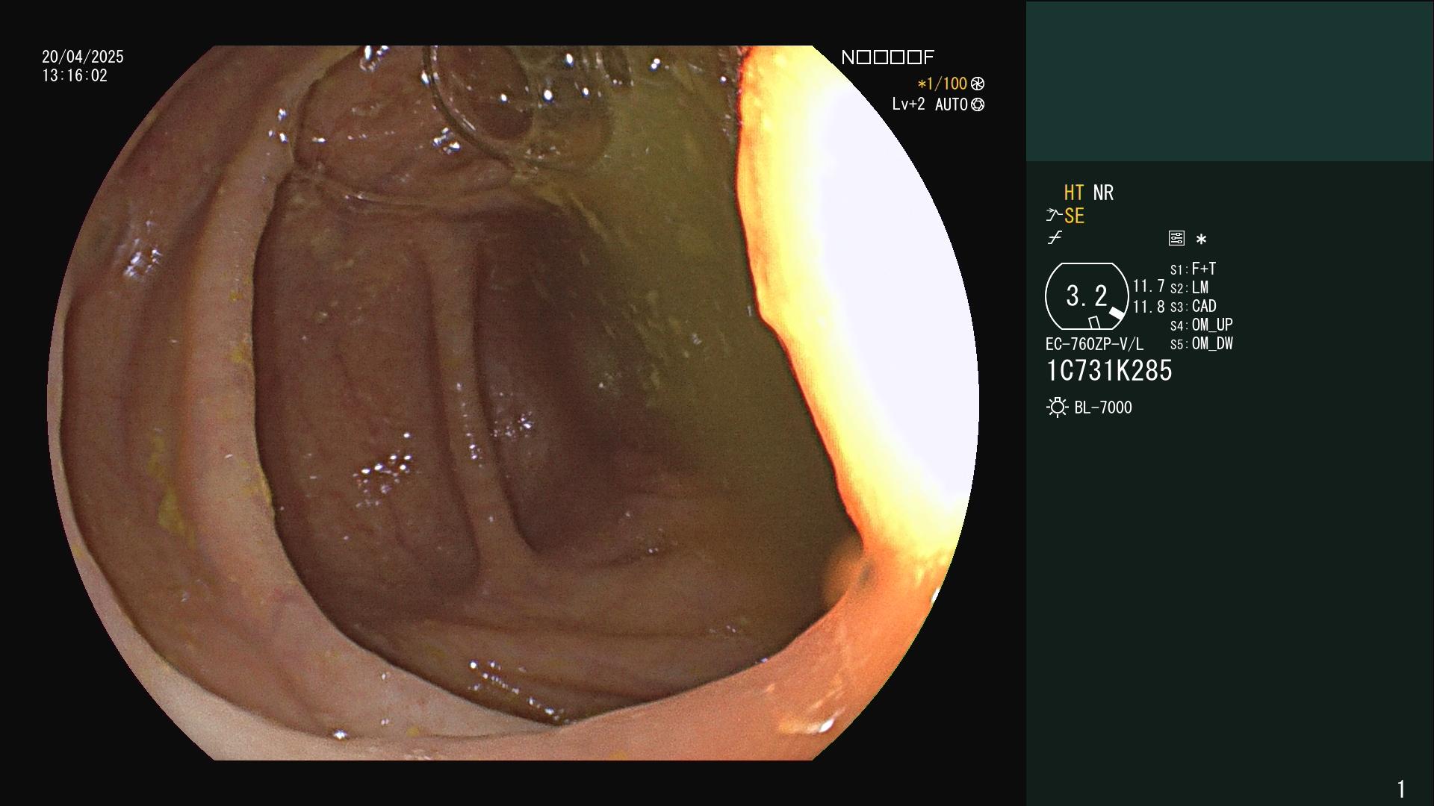Select the SE enhancement label
This screenshot has width=1434, height=806.
tap(1074, 216)
